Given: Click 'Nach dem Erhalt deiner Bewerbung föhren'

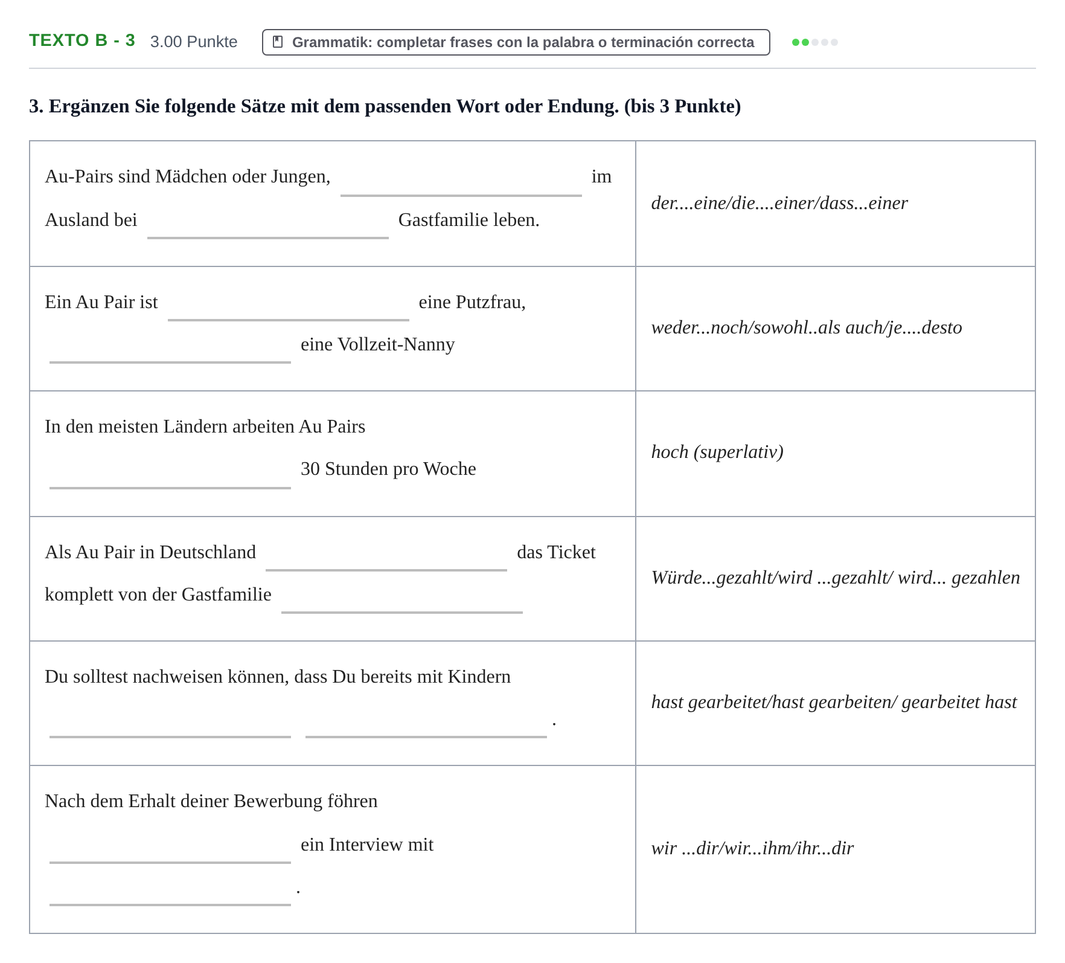Looking at the screenshot, I should [211, 801].
